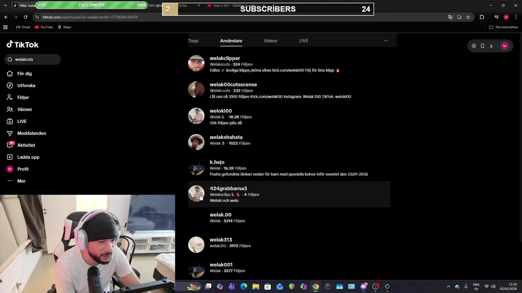Open the browser extensions puzzle icon
The height and width of the screenshot is (293, 522).
click(482, 17)
